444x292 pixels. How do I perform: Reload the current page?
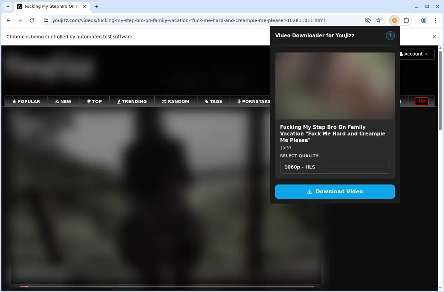[32, 21]
